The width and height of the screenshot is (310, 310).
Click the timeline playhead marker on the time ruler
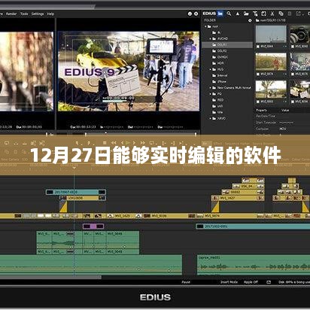click(74, 168)
